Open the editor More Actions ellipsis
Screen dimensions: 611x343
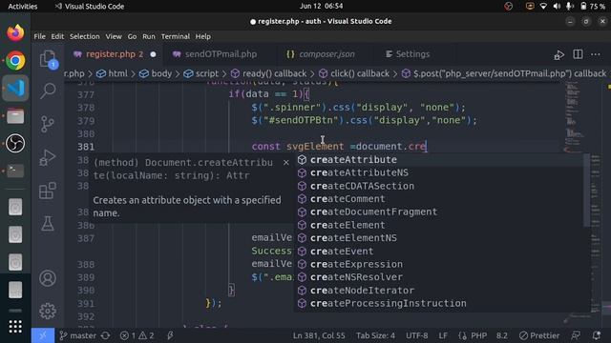[596, 54]
